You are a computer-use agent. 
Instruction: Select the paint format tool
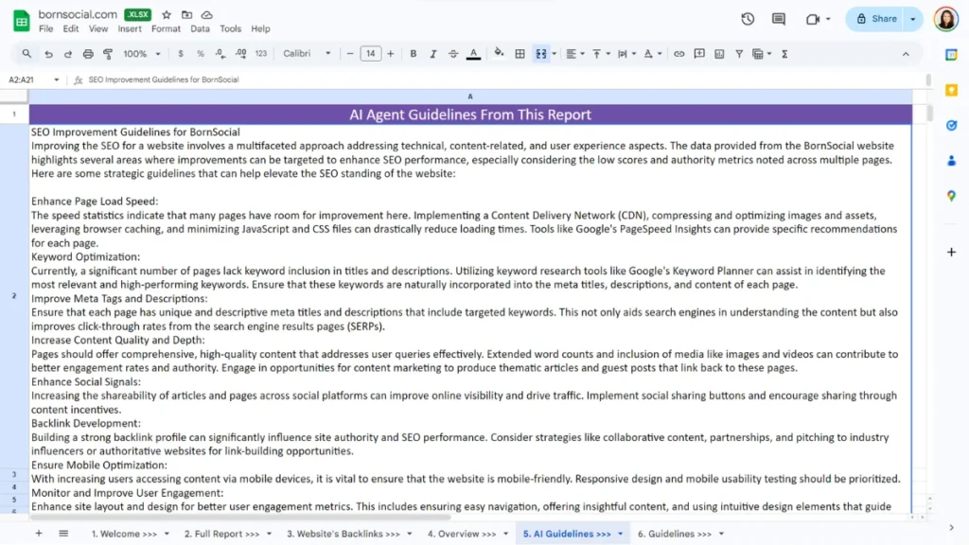coord(108,54)
